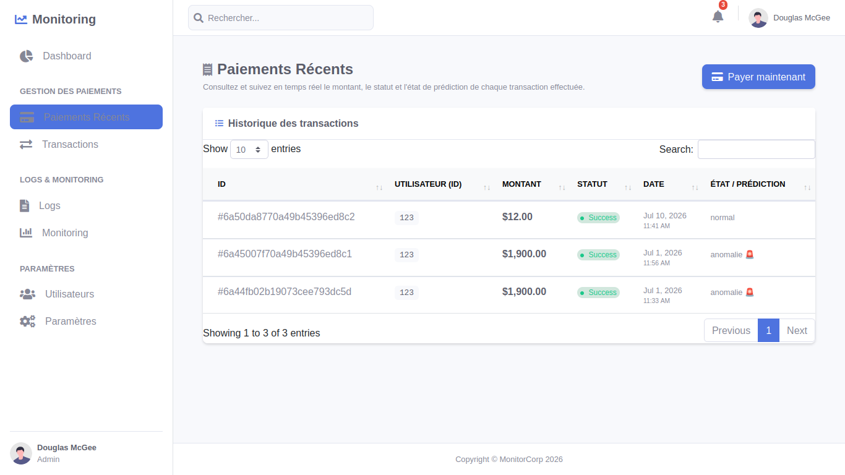Viewport: 845px width, 475px height.
Task: Open the notifications bell
Action: pyautogui.click(x=718, y=17)
